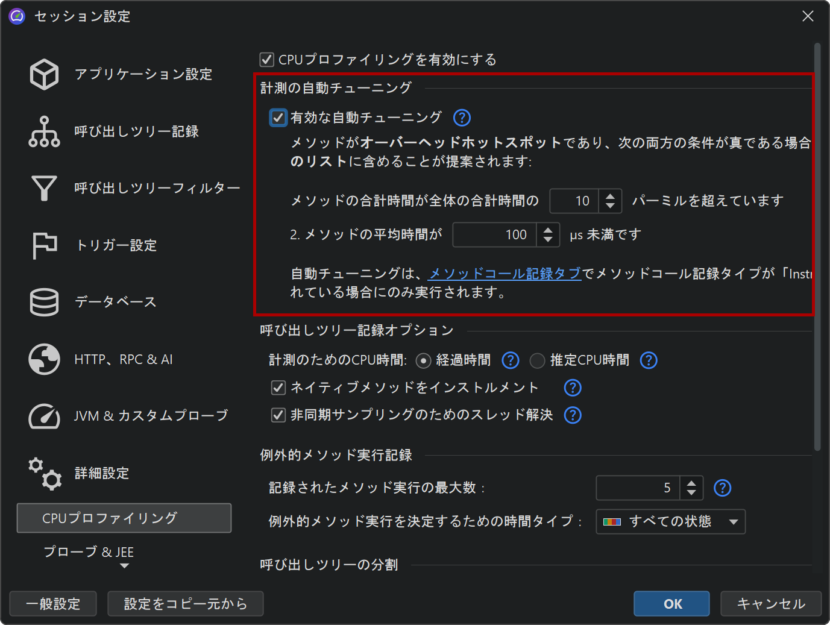Viewport: 830px width, 625px height.
Task: Open the アプリケーション設定 cube icon
Action: coord(44,74)
